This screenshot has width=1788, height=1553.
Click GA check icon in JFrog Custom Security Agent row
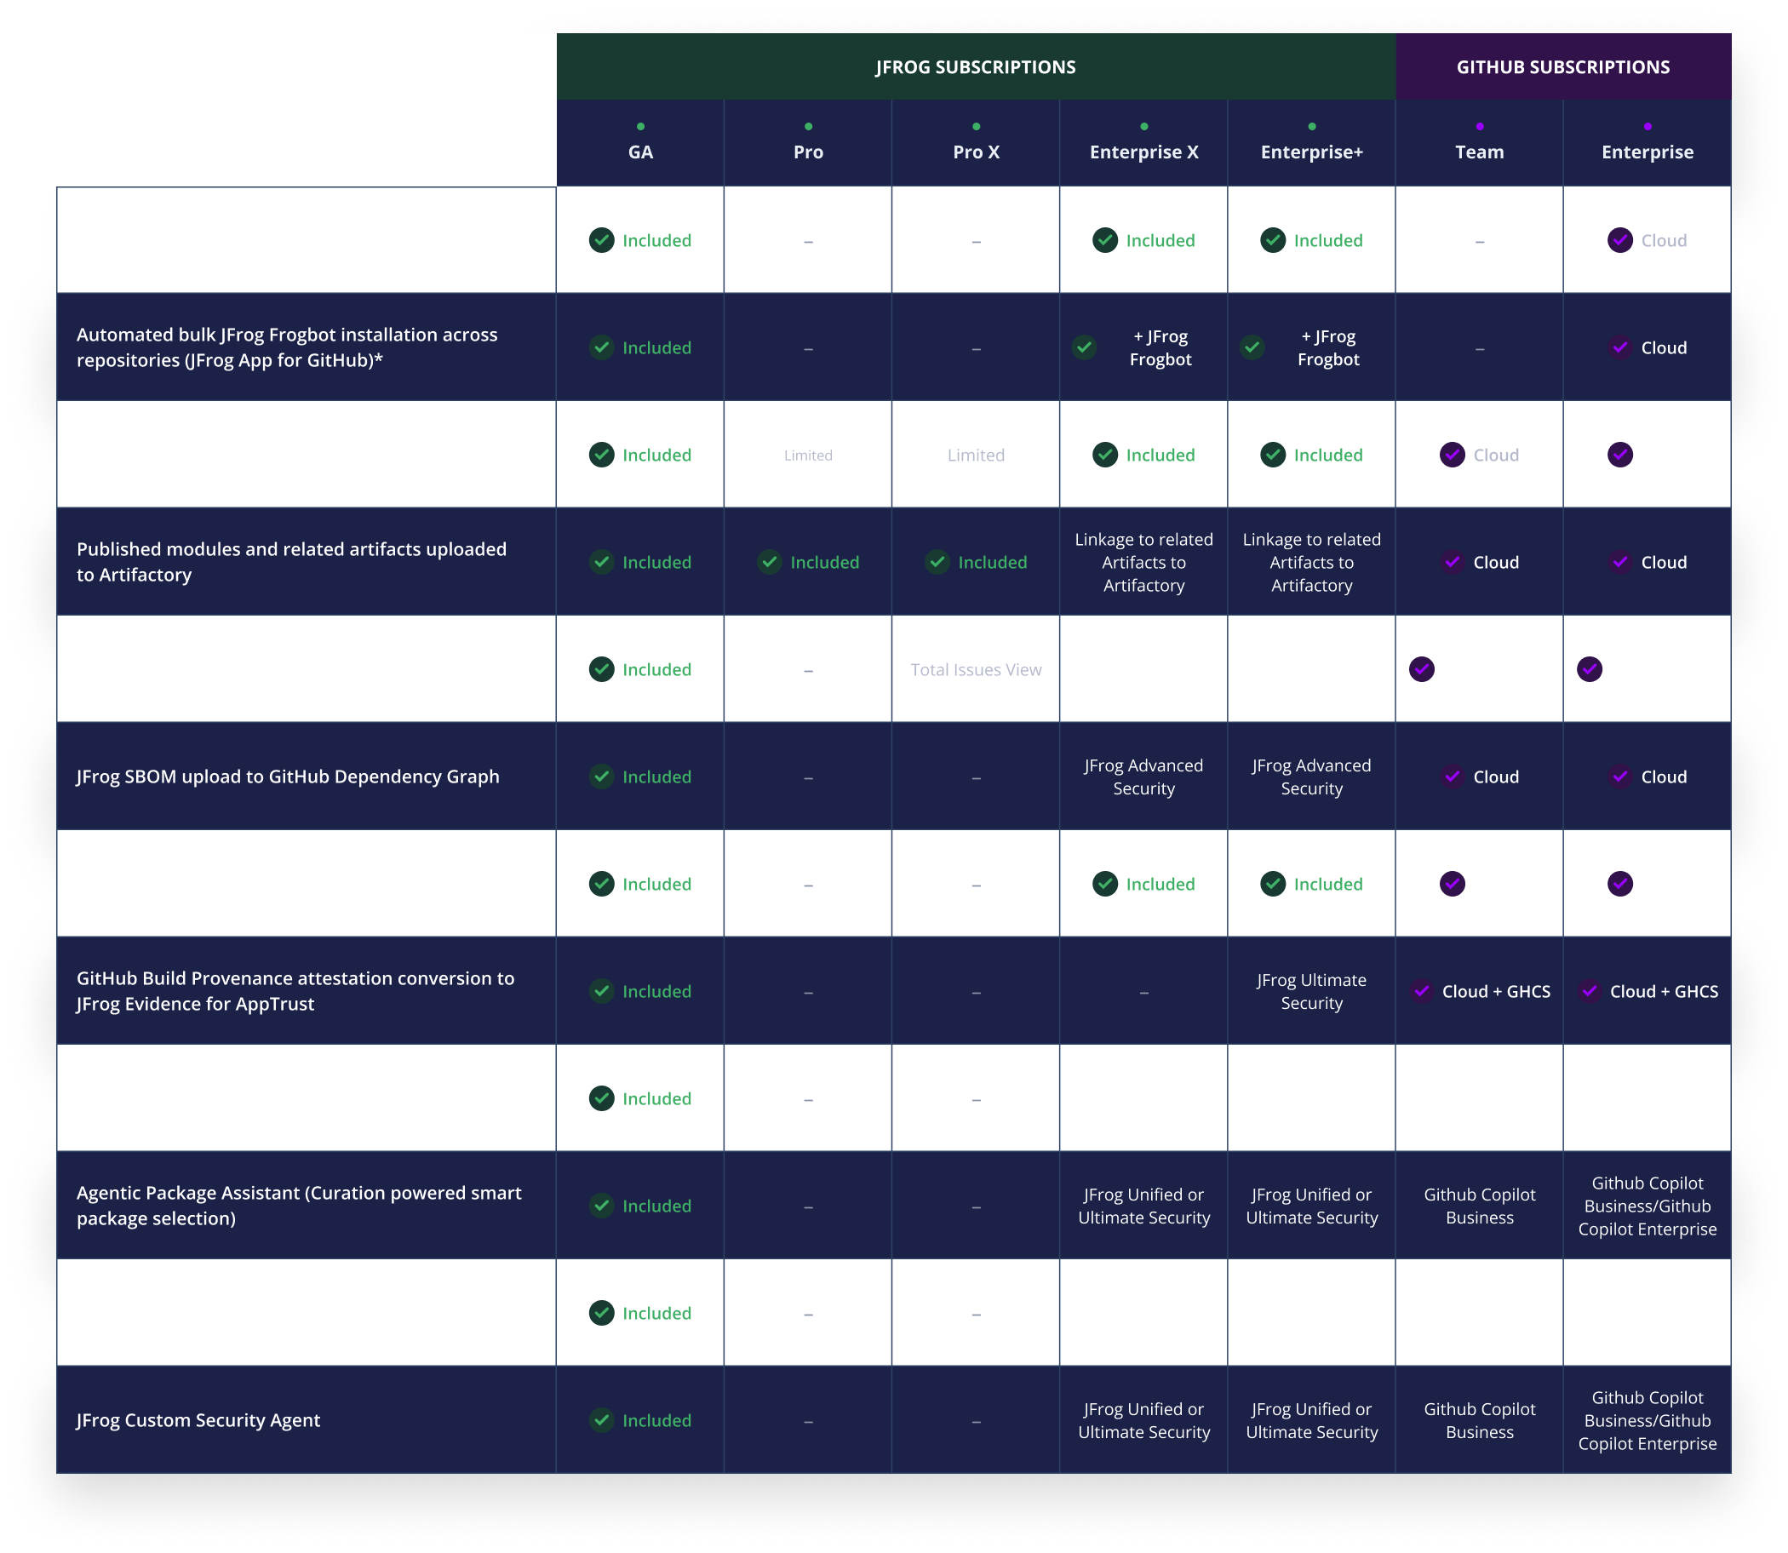[601, 1420]
